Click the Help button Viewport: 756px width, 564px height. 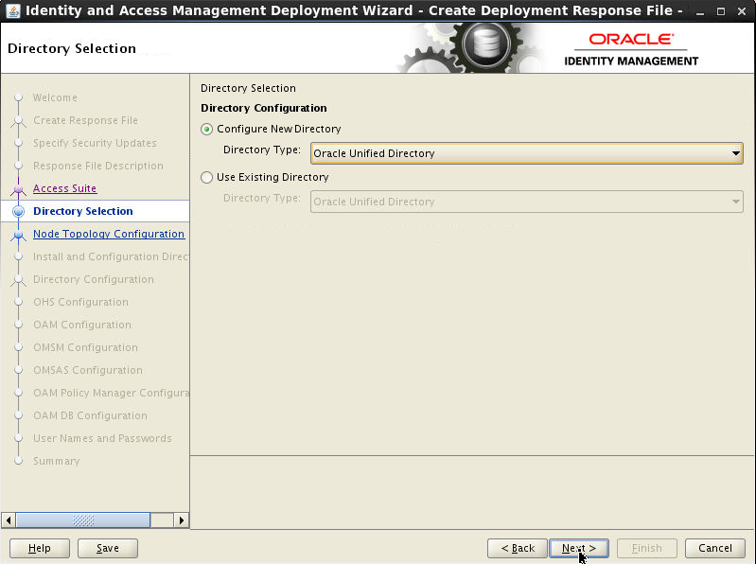coord(40,548)
